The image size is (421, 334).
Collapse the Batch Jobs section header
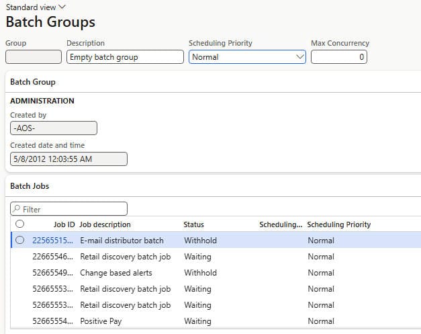pyautogui.click(x=30, y=186)
